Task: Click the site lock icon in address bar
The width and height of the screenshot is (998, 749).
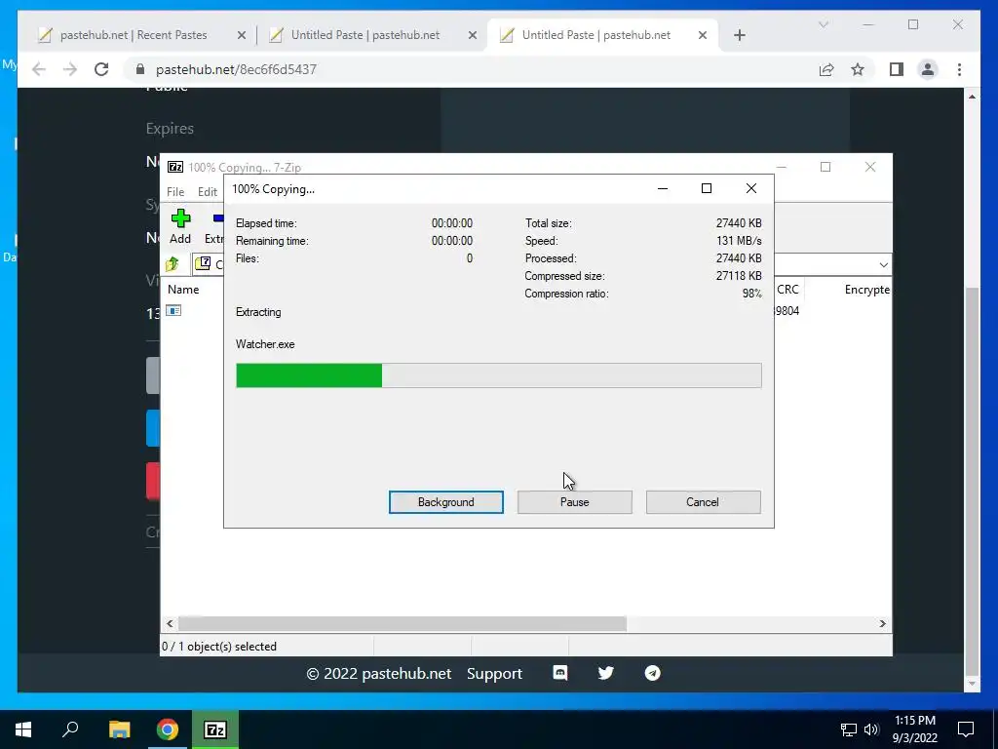Action: tap(140, 69)
